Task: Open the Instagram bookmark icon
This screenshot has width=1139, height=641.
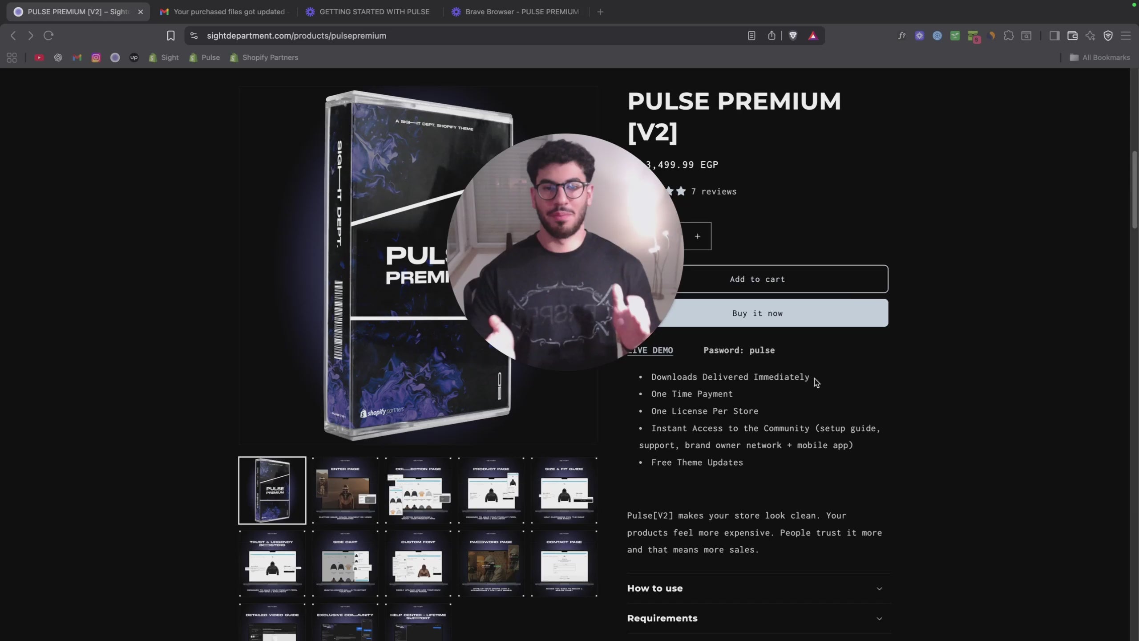Action: [x=96, y=57]
